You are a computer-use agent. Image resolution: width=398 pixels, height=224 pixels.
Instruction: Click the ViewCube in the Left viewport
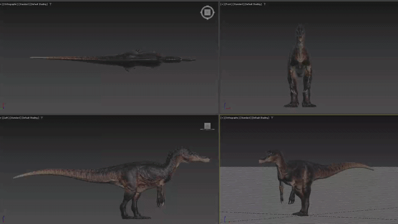point(207,126)
